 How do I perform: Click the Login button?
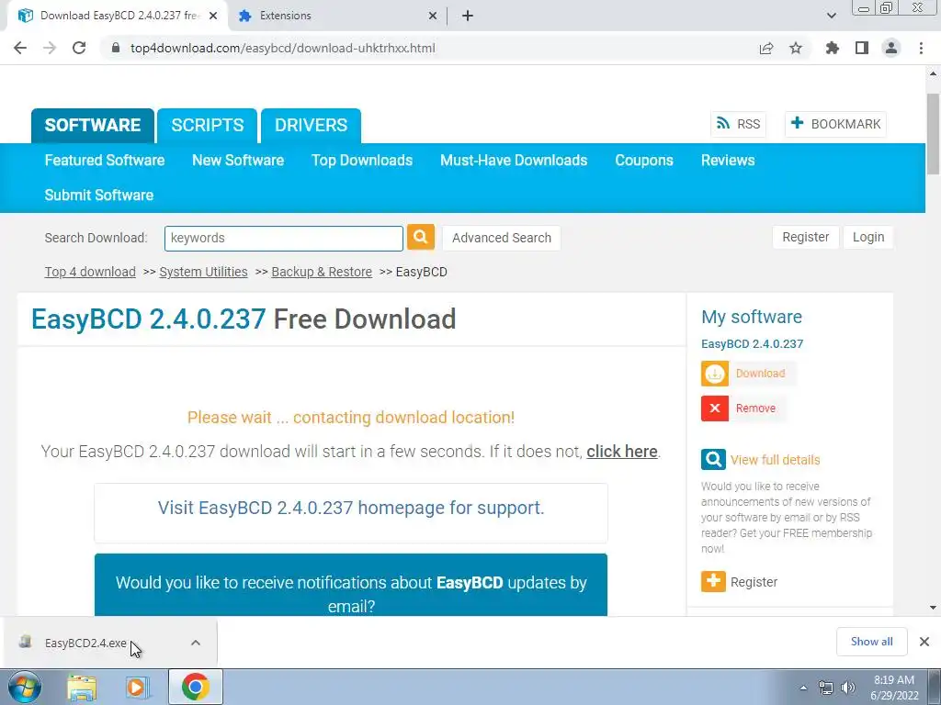867,237
